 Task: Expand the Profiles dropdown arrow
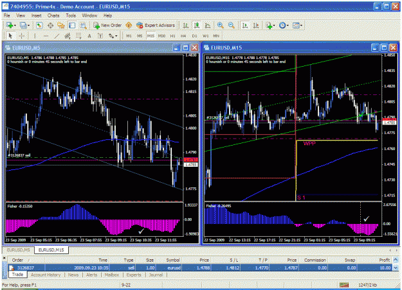tap(28, 26)
